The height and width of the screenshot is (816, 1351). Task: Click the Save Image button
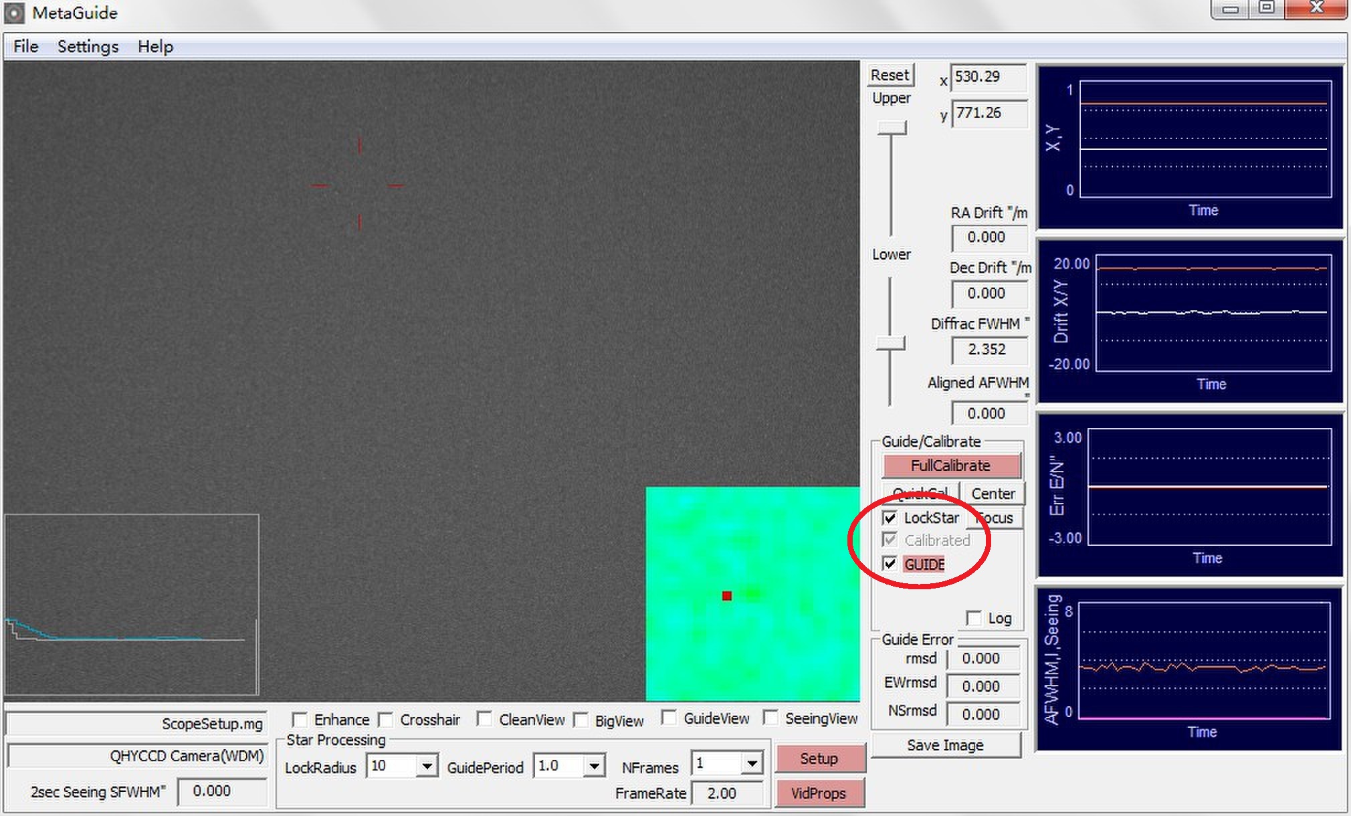point(945,745)
